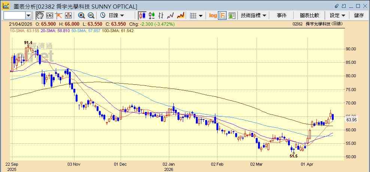Screen dimensions: 370x172
Task: Click the current price tag 63.95
Action: [351, 120]
